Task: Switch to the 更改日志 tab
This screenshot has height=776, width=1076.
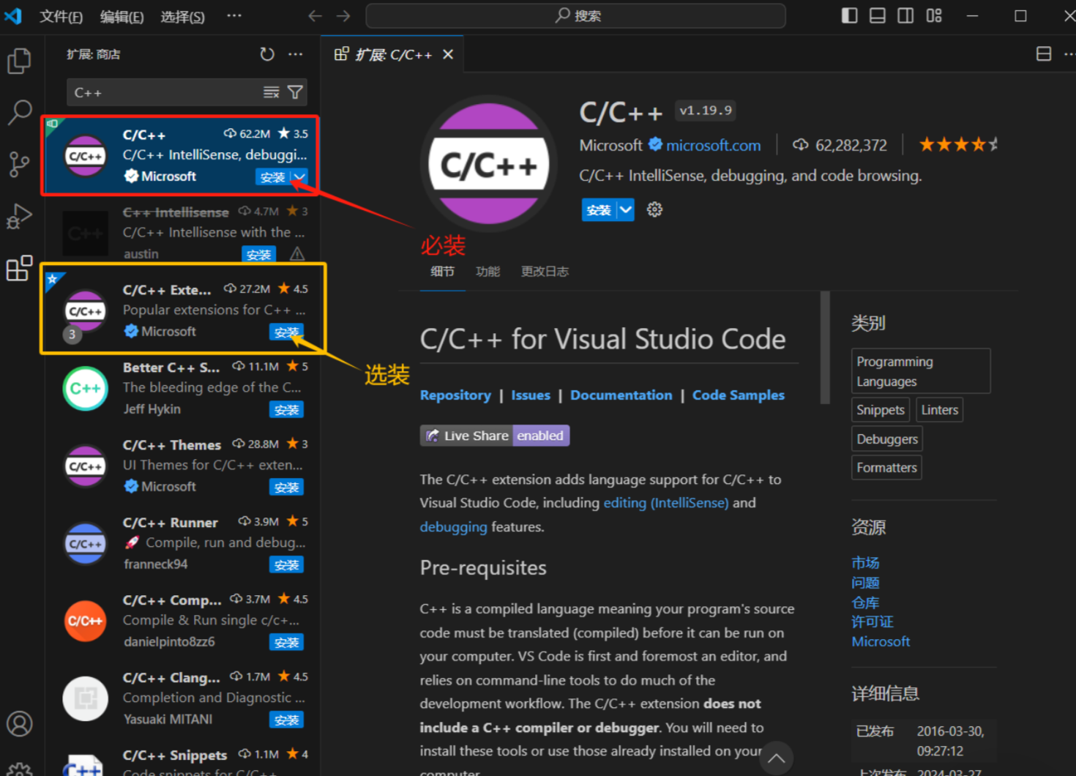Action: pos(545,271)
